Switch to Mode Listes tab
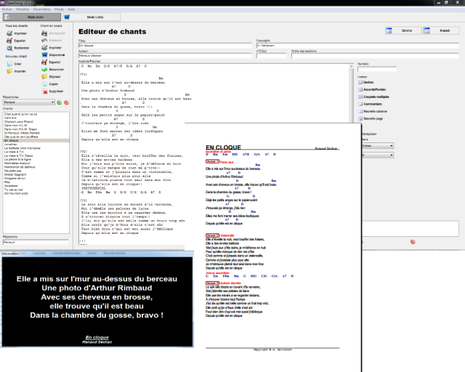Screen dimensions: 465x372 [95, 16]
